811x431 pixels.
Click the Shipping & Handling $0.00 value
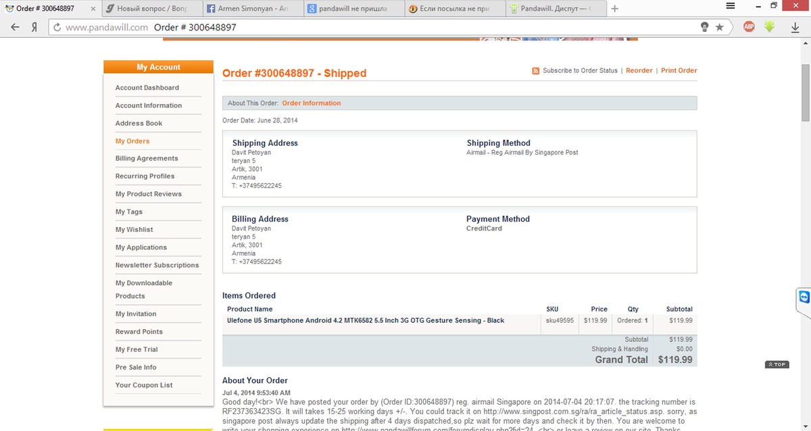[x=684, y=349]
